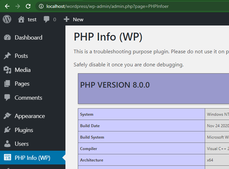Open the Pages menu item

tap(22, 84)
